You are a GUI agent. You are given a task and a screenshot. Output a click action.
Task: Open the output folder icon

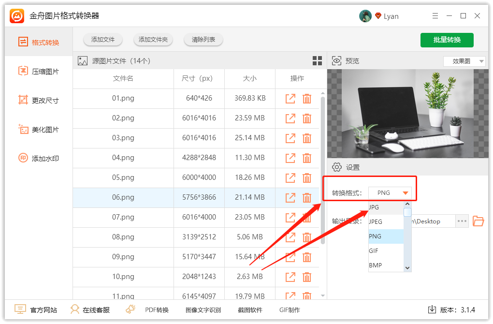click(x=478, y=221)
